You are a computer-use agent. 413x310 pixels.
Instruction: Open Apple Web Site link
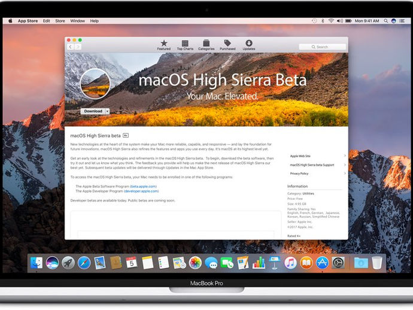point(300,156)
